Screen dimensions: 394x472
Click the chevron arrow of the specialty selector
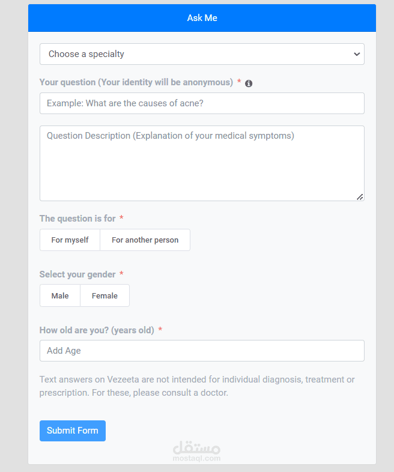[357, 54]
